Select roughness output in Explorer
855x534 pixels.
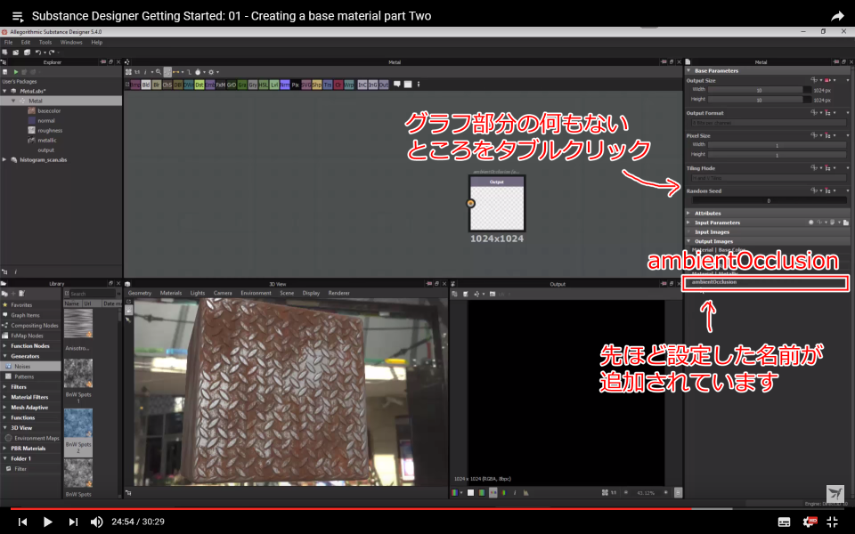50,130
